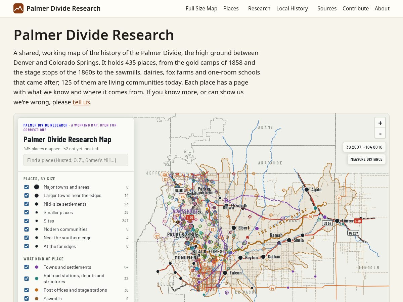Click the route 86 highway shield

tap(310, 217)
